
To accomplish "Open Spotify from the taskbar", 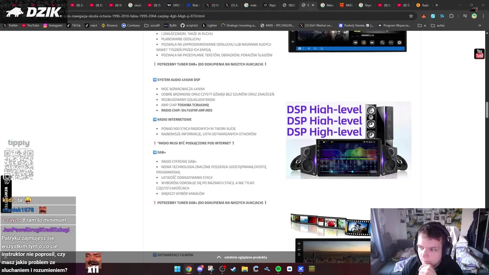I will (x=278, y=269).
